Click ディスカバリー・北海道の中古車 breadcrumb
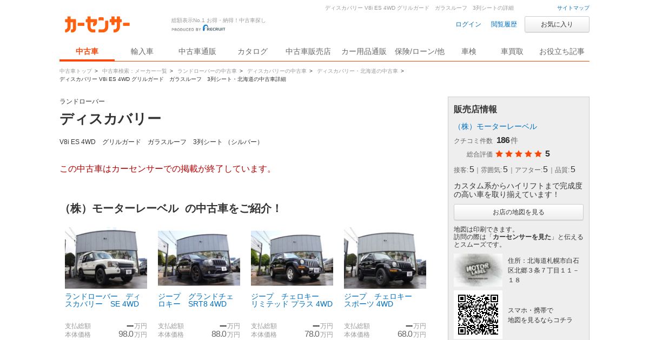 [x=357, y=71]
